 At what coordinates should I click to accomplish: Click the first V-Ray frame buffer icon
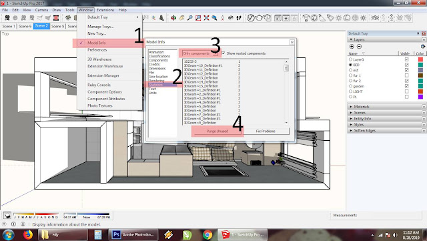278,18
